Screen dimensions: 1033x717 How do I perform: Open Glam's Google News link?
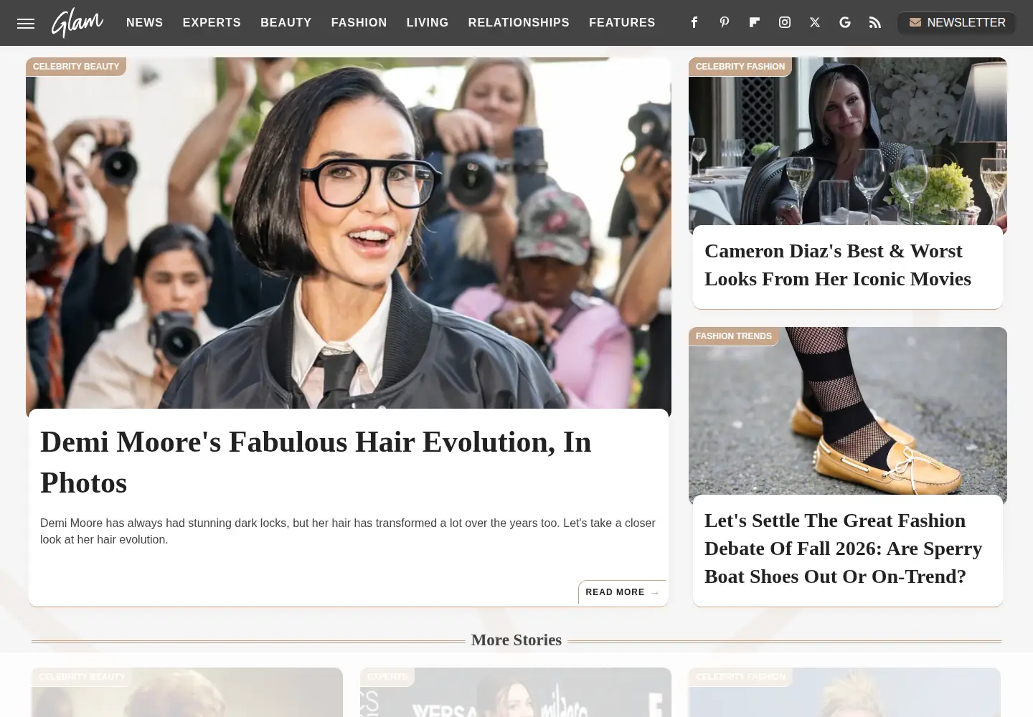coord(845,22)
